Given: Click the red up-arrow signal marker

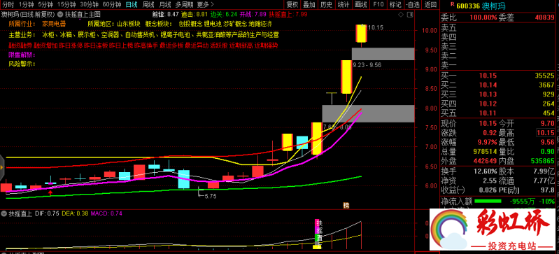Looking at the screenshot, I should [50, 193].
